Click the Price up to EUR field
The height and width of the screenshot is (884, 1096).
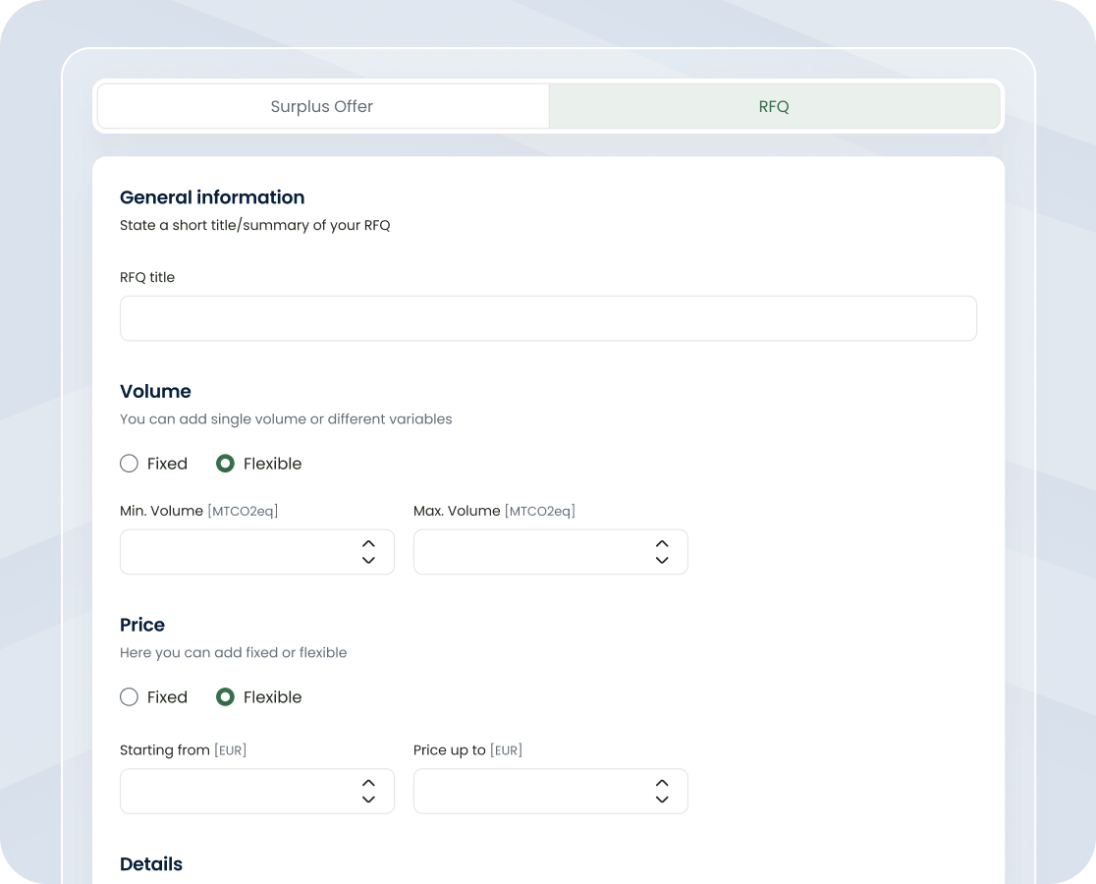click(530, 792)
